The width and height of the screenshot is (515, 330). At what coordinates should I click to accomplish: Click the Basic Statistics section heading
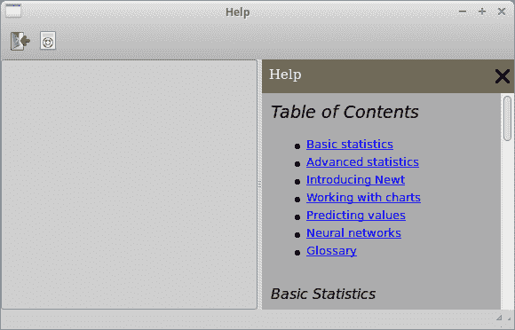pyautogui.click(x=323, y=294)
